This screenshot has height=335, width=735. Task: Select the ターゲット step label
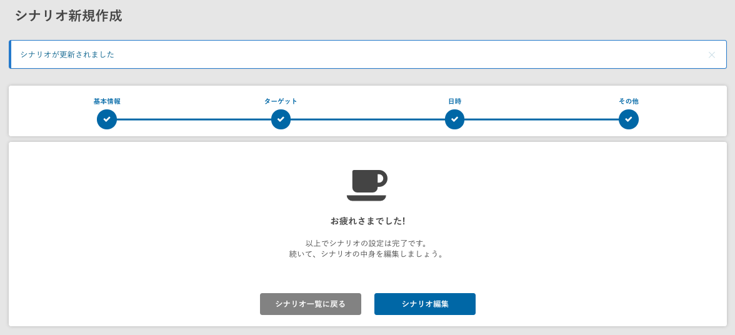(281, 101)
